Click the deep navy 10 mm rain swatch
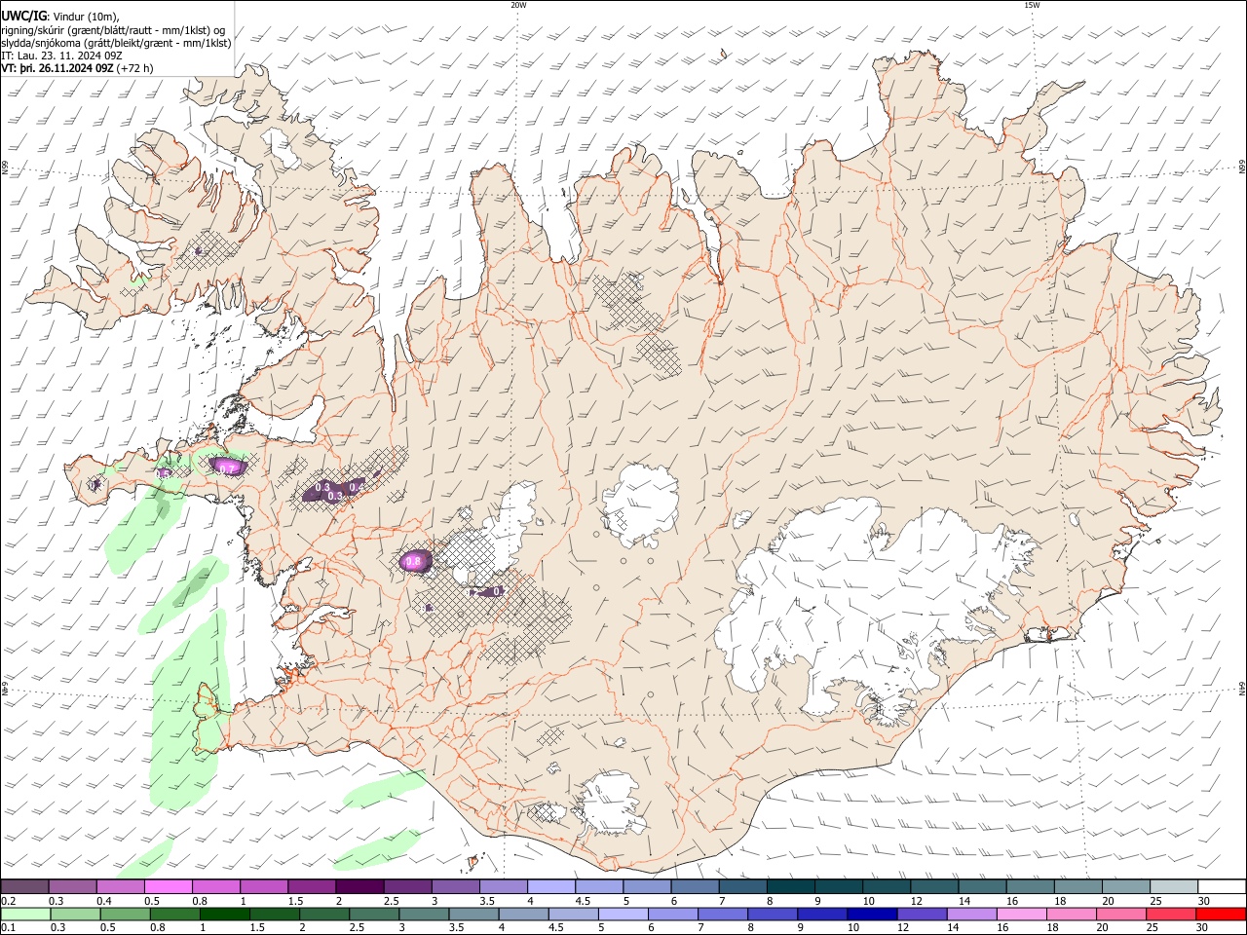The width and height of the screenshot is (1247, 935). [x=872, y=914]
